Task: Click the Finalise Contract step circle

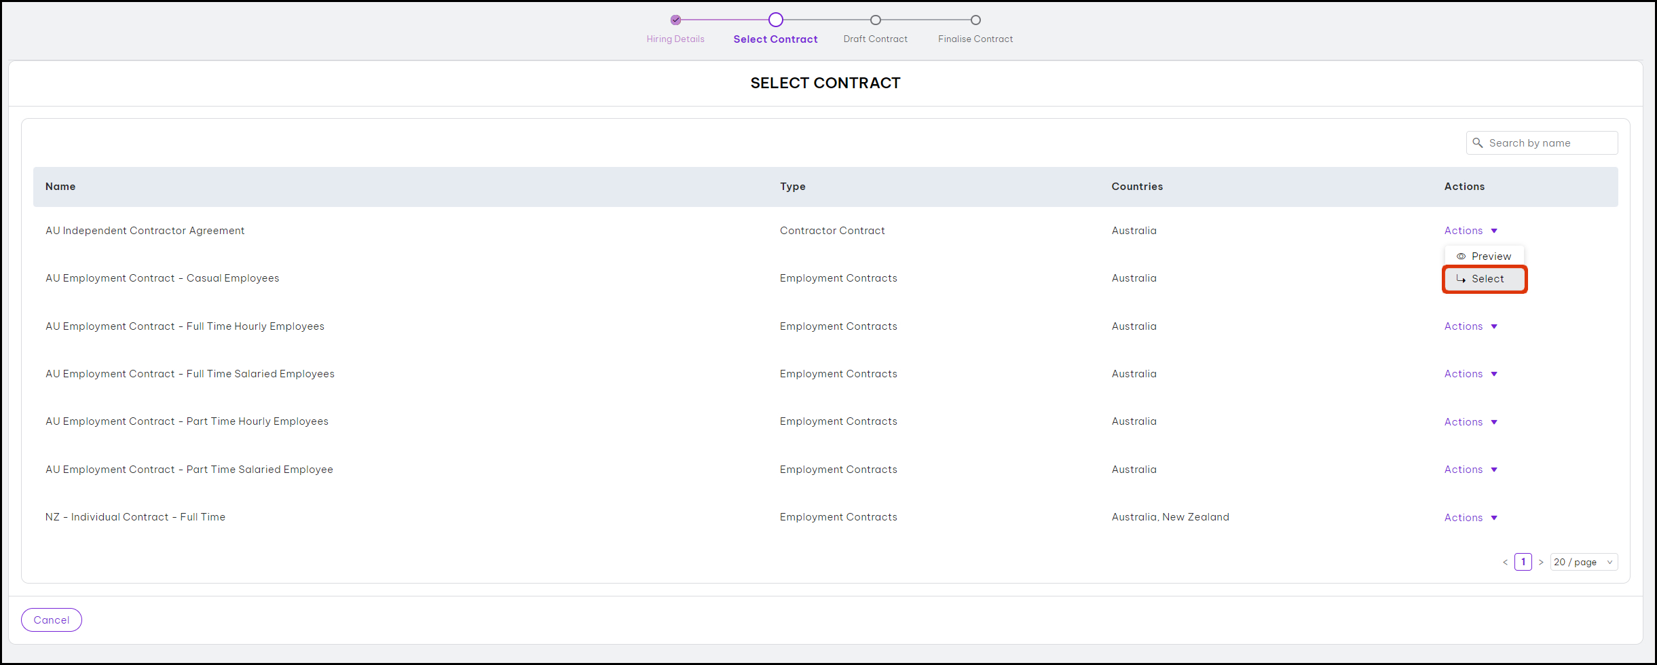Action: point(975,20)
